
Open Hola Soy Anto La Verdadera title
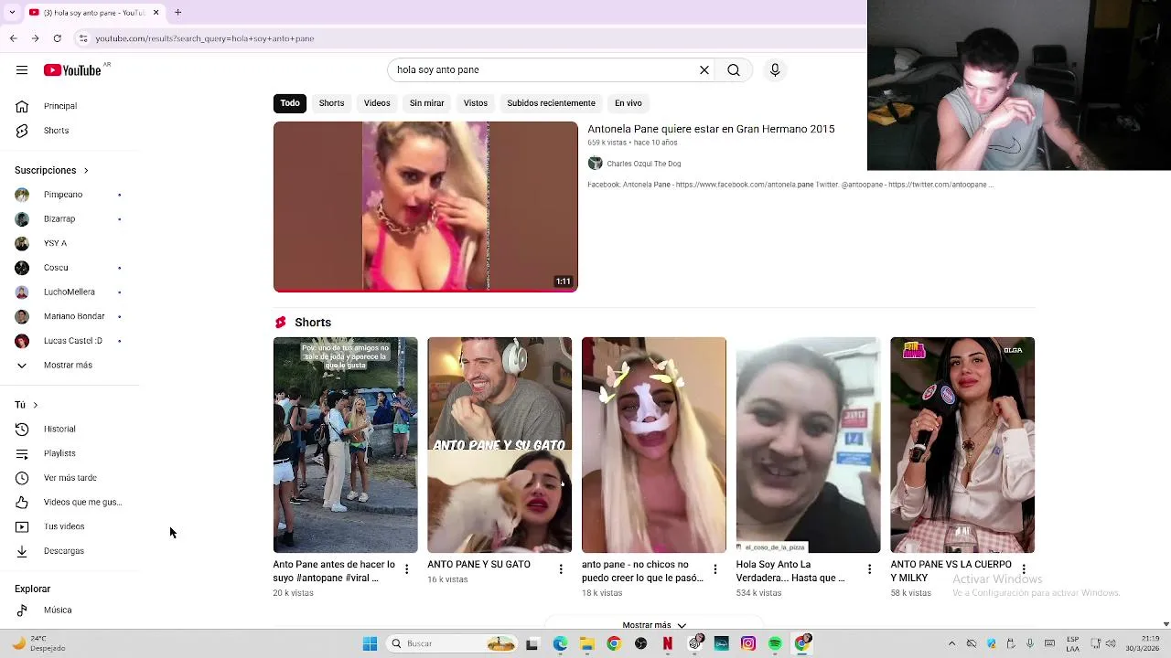click(790, 571)
